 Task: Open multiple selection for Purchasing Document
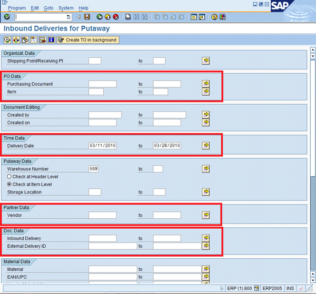pos(206,84)
